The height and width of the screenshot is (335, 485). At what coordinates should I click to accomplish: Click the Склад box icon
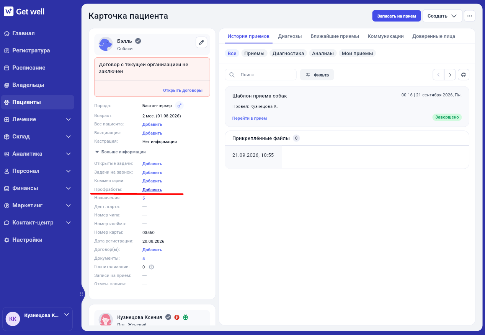(7, 137)
